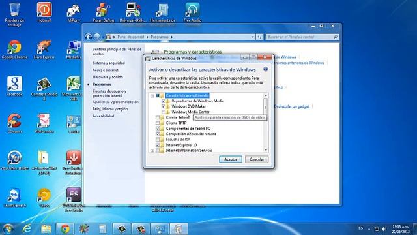Click the ES language indicator in taskbar

coord(360,228)
